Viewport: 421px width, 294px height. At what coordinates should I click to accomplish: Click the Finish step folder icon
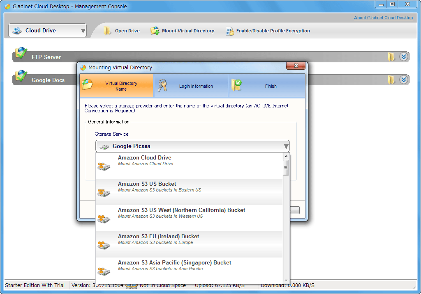tap(236, 85)
